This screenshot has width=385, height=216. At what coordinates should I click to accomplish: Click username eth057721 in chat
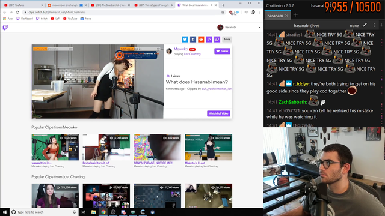pyautogui.click(x=289, y=110)
